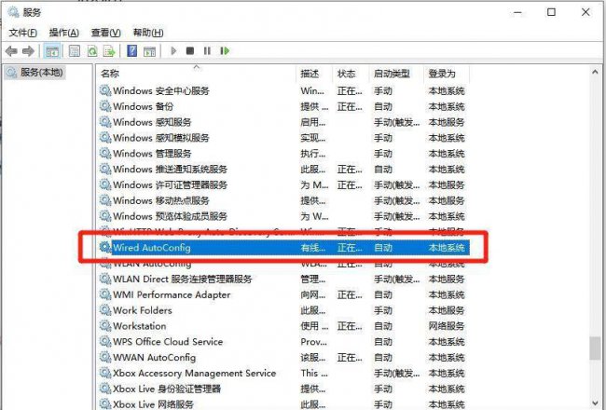Open Help via the blue question mark icon
Screen dimensions: 606x410
tap(131, 50)
